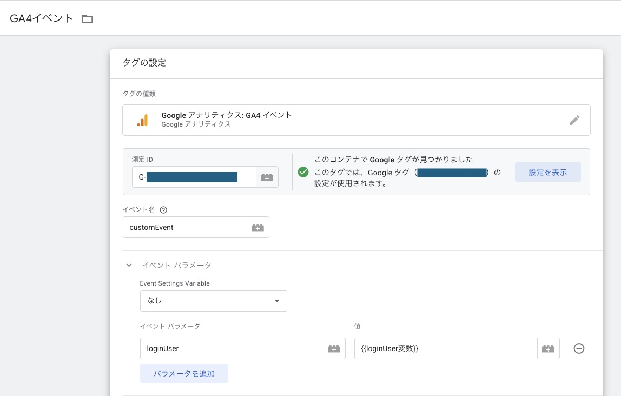Click the タグの種類 label

(139, 94)
